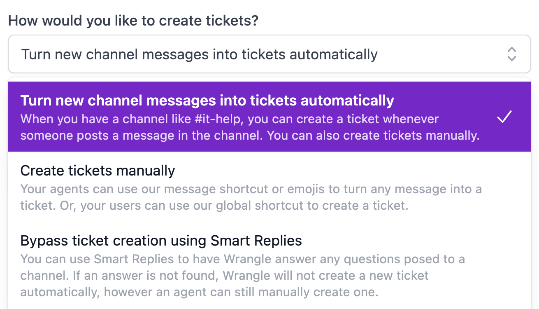The width and height of the screenshot is (539, 309).
Task: Click 'however an agent can still manually create one' line
Action: (x=240, y=292)
